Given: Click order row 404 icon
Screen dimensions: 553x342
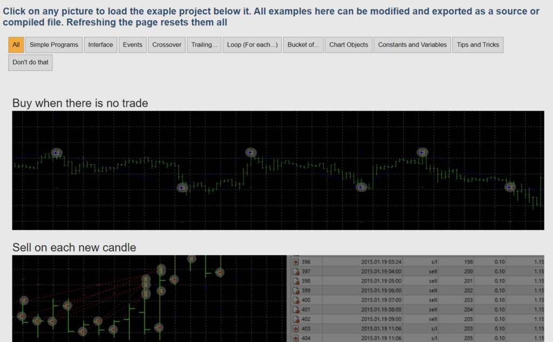Looking at the screenshot, I should (295, 338).
